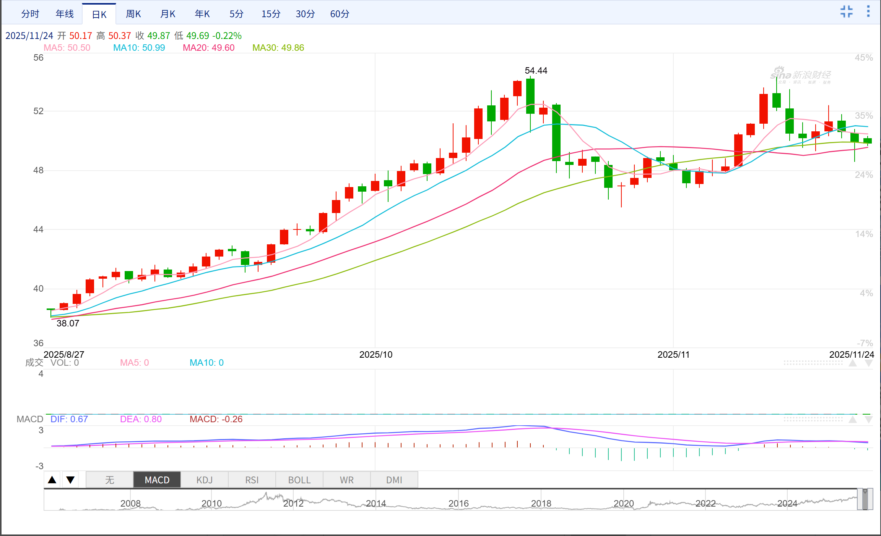
Task: Click the dotted drag grip in the volume panel header
Action: pyautogui.click(x=813, y=363)
